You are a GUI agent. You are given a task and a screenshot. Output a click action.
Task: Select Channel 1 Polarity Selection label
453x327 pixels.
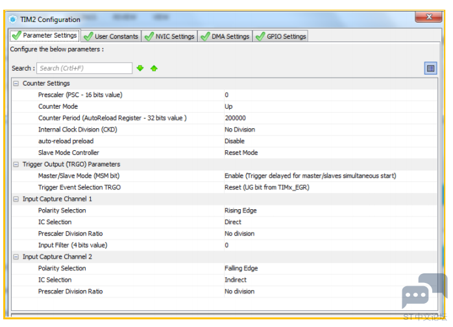pos(62,210)
